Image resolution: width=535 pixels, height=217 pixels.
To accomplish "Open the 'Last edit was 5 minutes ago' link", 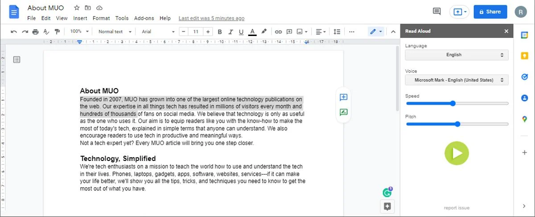I will pyautogui.click(x=211, y=18).
